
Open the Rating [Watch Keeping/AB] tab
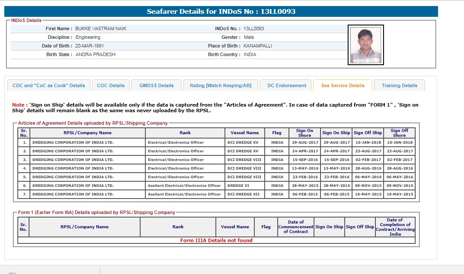[221, 85]
